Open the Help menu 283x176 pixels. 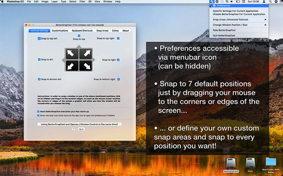(x=117, y=1)
